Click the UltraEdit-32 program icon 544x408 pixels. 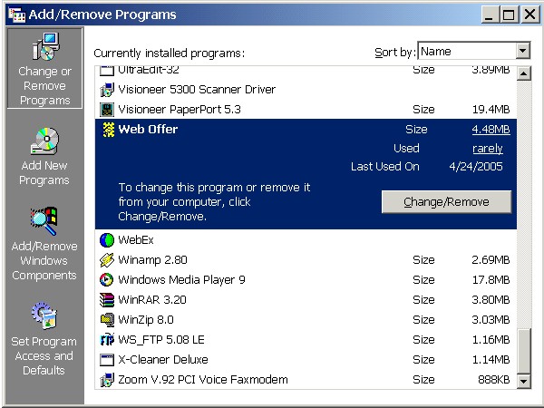pos(107,71)
